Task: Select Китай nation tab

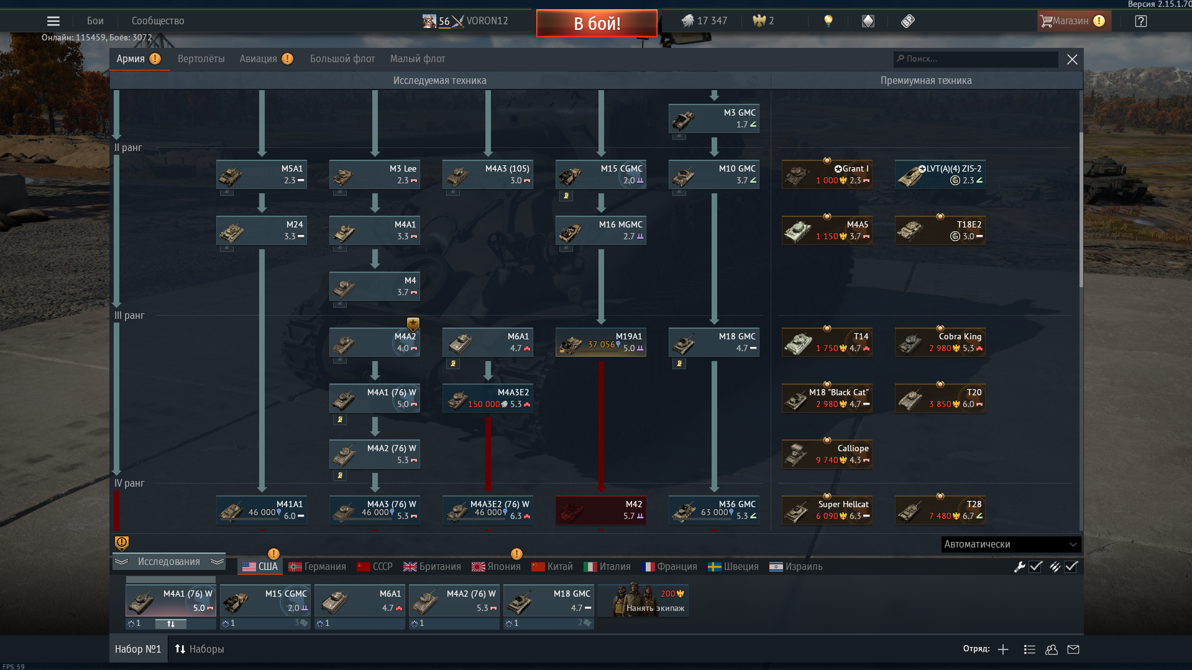Action: [552, 567]
